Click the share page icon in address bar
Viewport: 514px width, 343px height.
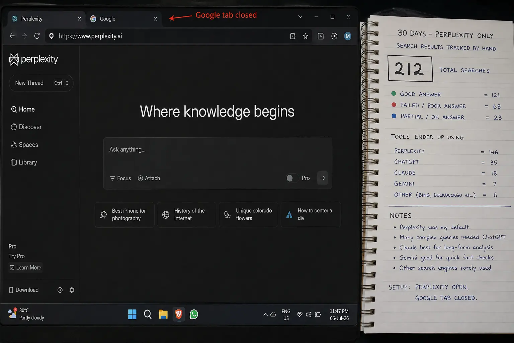coord(292,36)
